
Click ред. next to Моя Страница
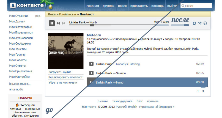point(38,16)
